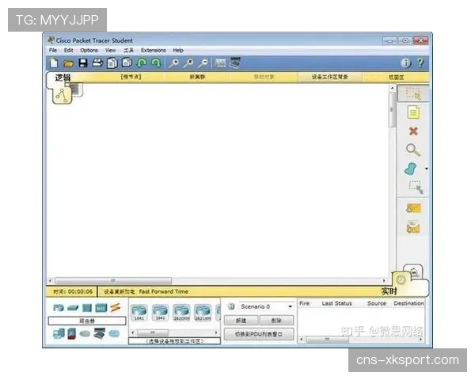Click the 切换到PDU列表窗口 button
Screen dimensions: 475x380
click(259, 334)
